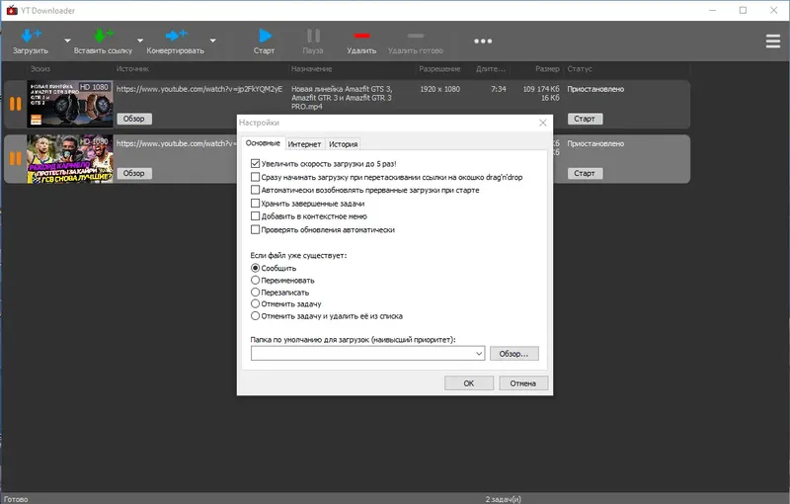Enable Проверять обновления автоматически
Viewport: 790px width, 504px height.
click(x=255, y=229)
